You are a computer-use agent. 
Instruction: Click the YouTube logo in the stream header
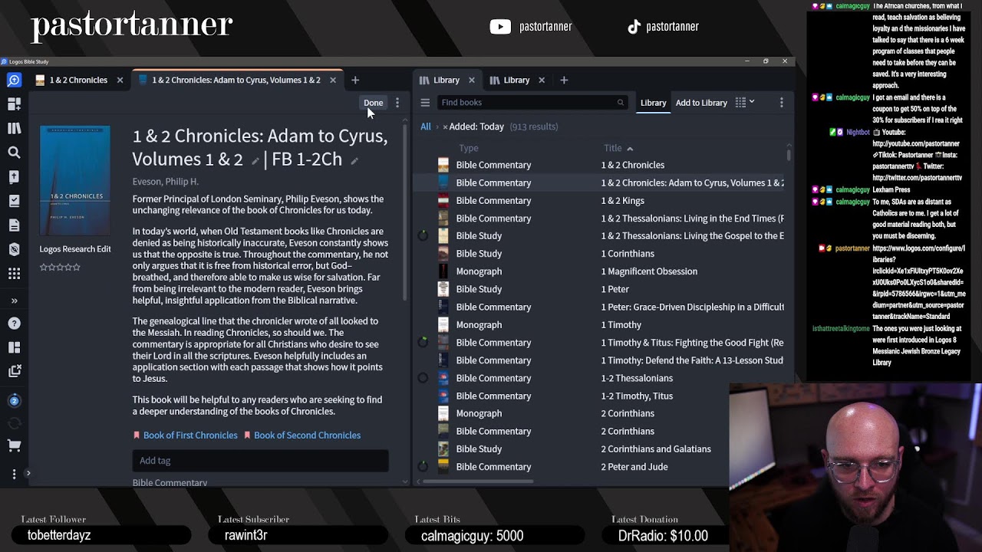(x=500, y=27)
